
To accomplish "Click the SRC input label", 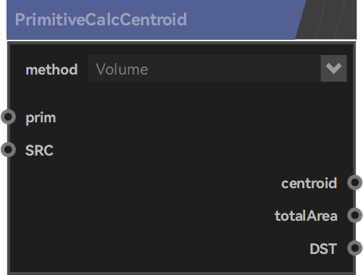I will (39, 151).
